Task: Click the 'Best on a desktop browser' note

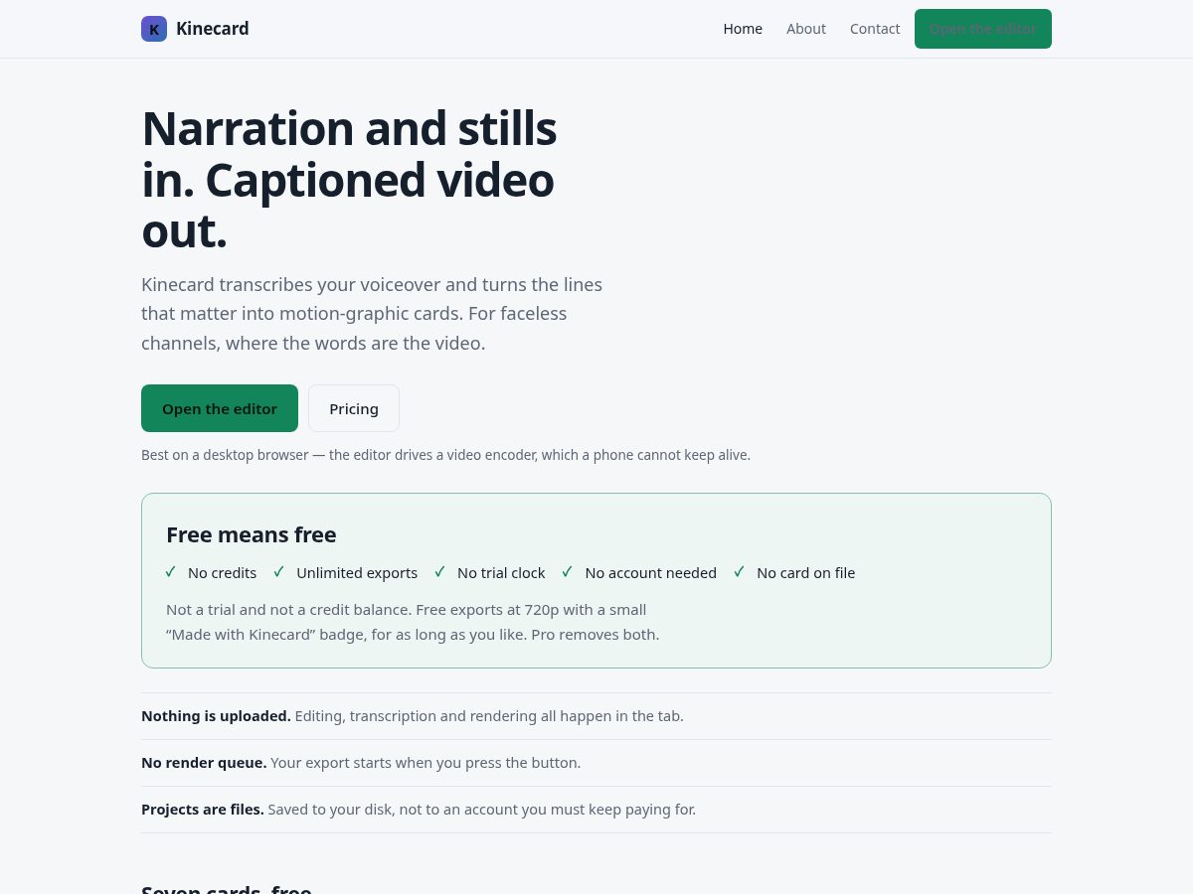Action: pyautogui.click(x=445, y=455)
